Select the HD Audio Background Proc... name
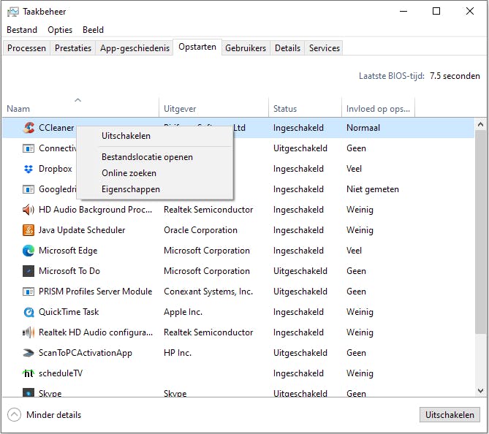 tap(96, 210)
